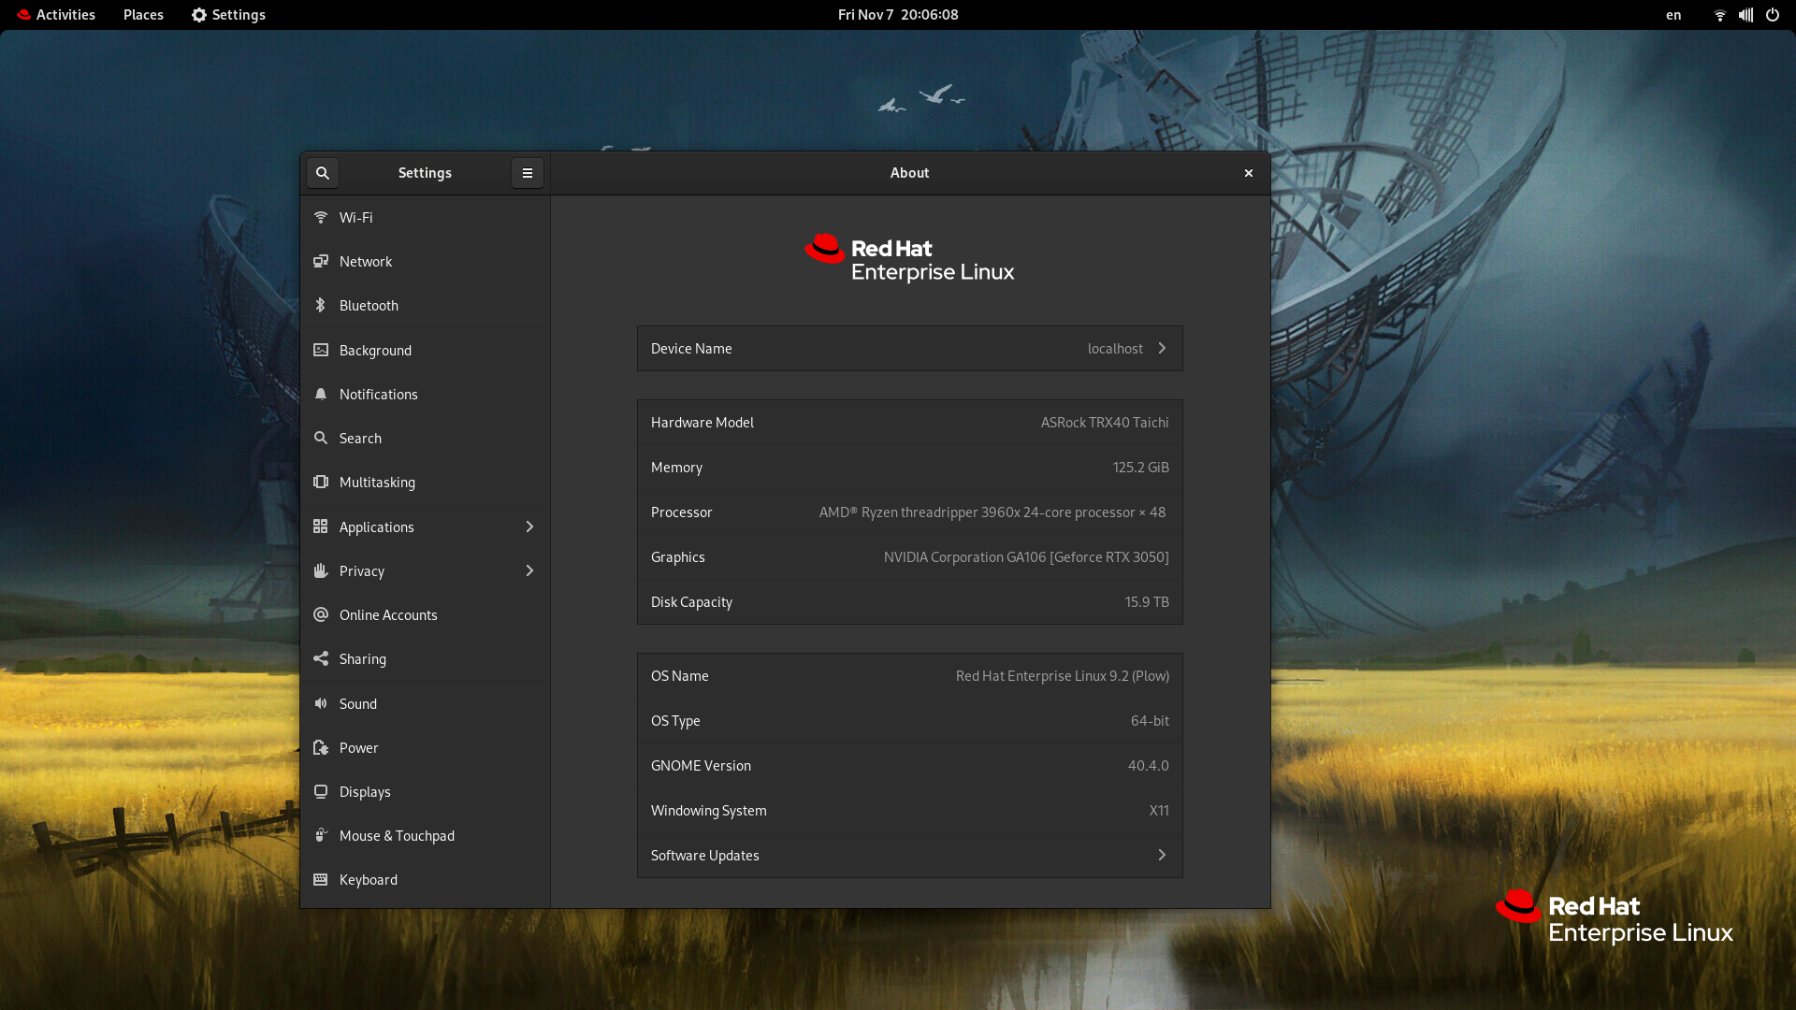Open Notifications bell icon entry
Image resolution: width=1796 pixels, height=1010 pixels.
click(x=321, y=394)
